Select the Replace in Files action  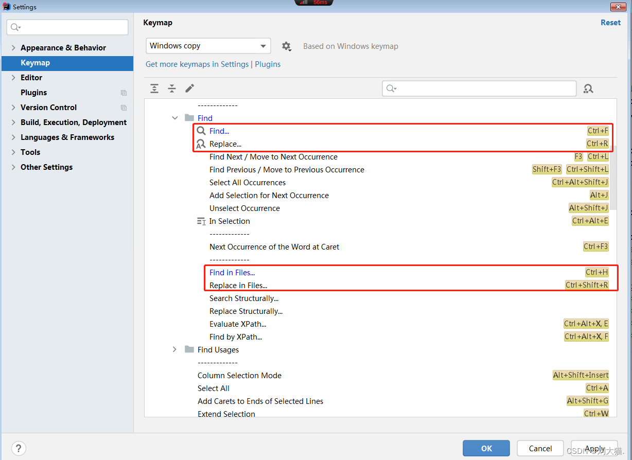(238, 286)
